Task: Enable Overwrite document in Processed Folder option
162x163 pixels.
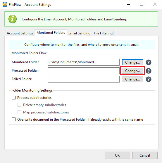Action: pos(13,120)
